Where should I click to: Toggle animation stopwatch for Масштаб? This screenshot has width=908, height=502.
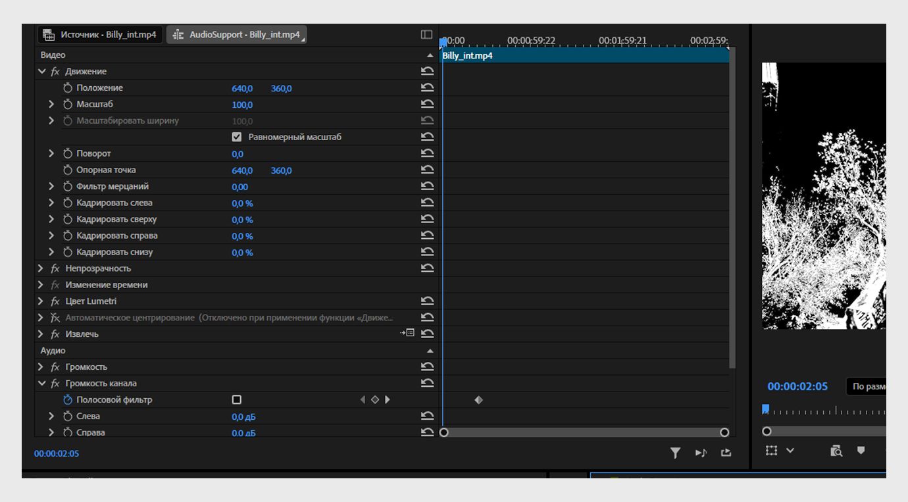pos(67,104)
